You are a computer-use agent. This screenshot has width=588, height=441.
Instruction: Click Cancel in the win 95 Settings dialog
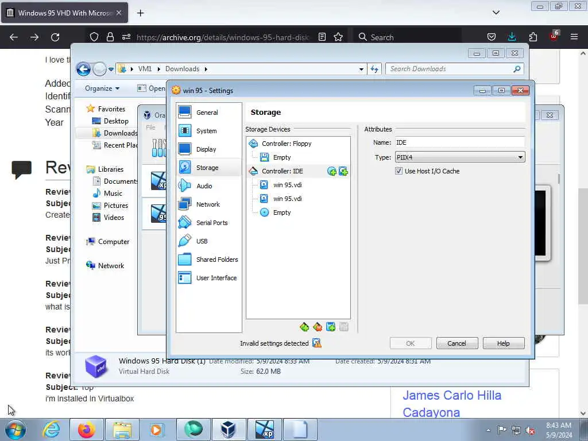pos(457,343)
